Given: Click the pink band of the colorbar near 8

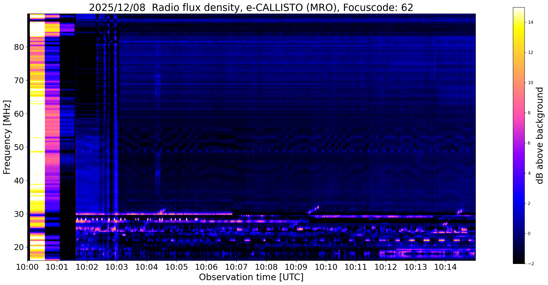Looking at the screenshot, I should (519, 113).
